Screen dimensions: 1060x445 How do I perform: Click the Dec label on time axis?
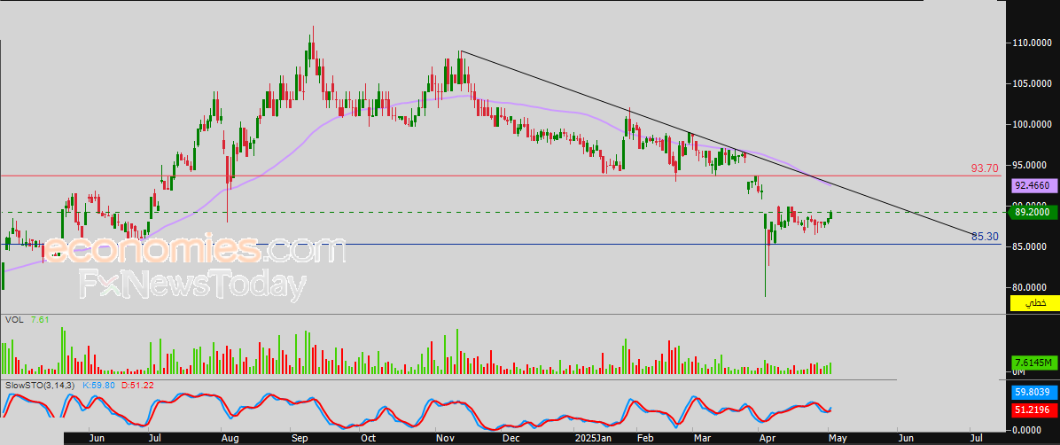(x=510, y=438)
